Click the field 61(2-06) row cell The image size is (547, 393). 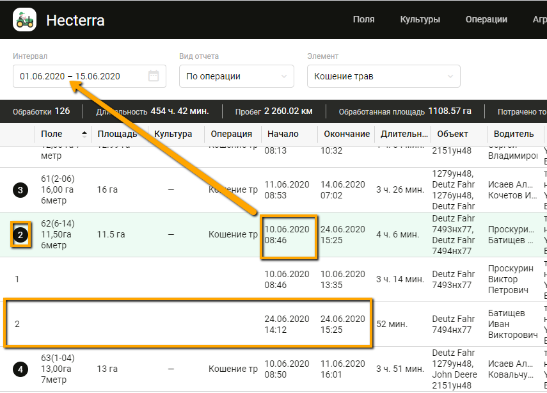pos(58,190)
